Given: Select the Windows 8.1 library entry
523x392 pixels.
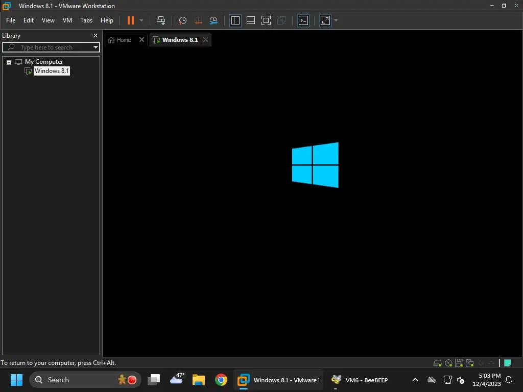Looking at the screenshot, I should coord(52,70).
